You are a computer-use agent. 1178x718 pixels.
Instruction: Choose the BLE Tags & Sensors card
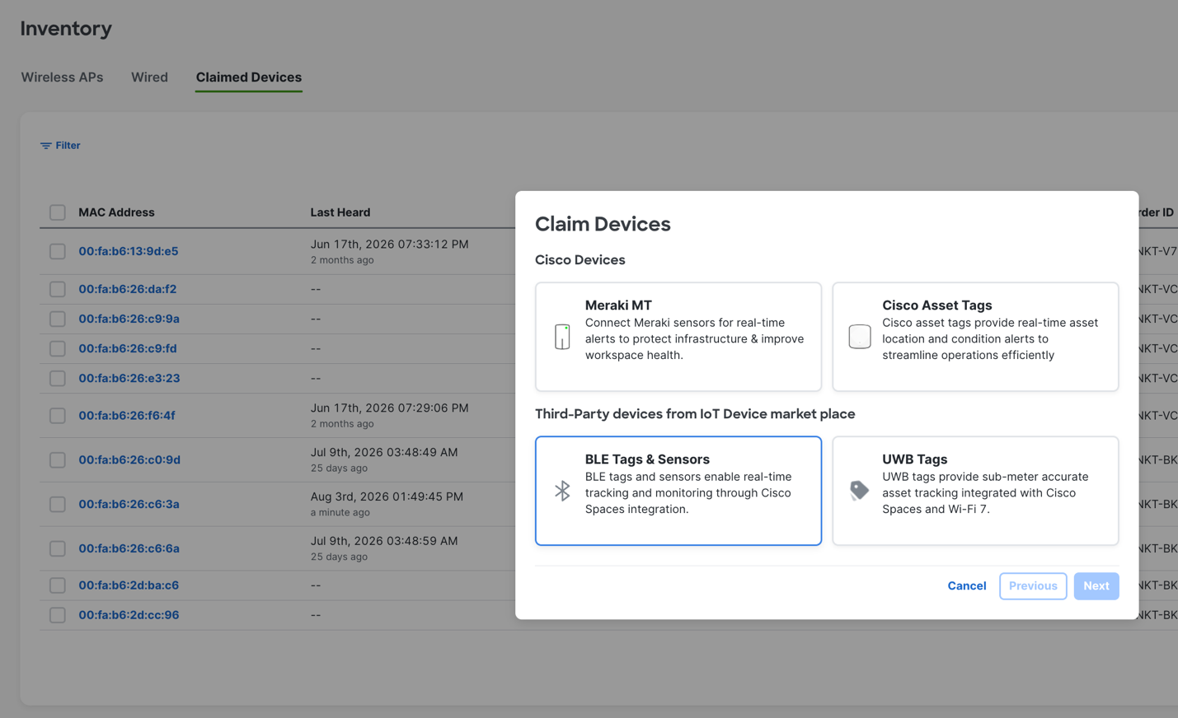678,491
